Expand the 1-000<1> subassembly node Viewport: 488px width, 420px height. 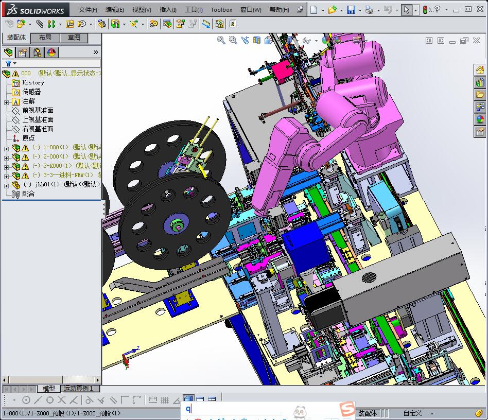pos(6,148)
